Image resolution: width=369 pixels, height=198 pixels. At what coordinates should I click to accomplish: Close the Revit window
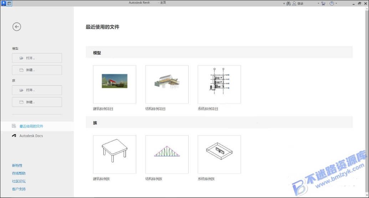coord(366,4)
